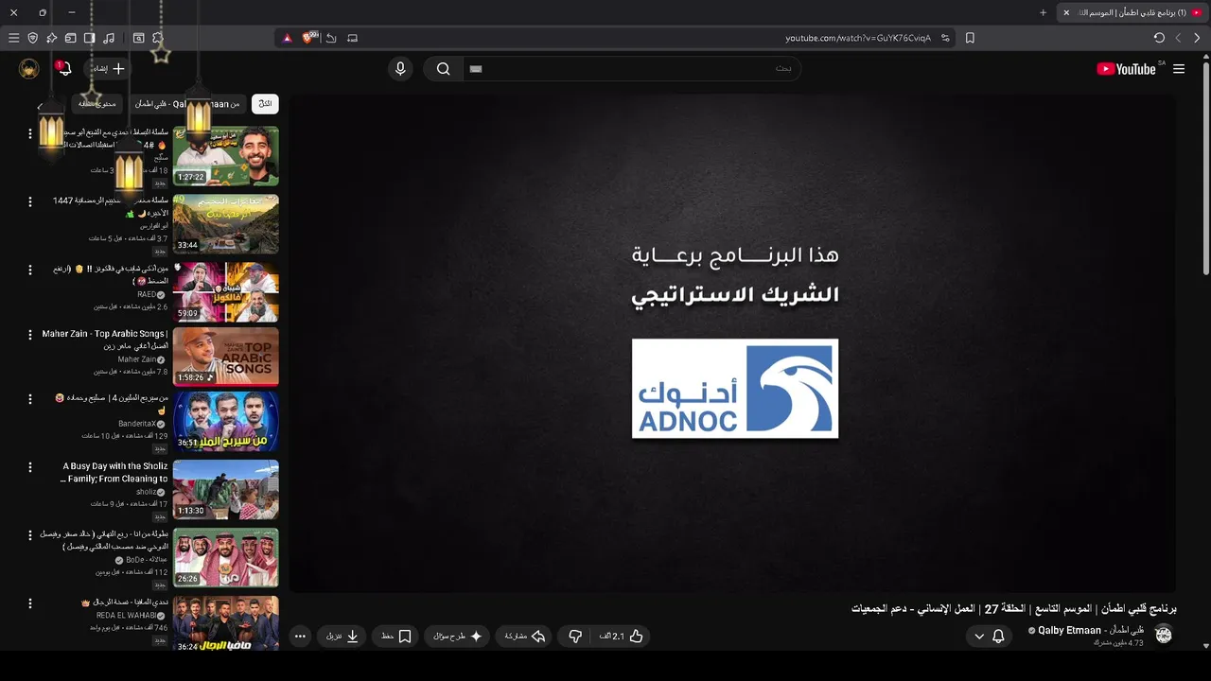Open the BoDe 26:26 video thumbnail
The image size is (1211, 681).
[226, 558]
